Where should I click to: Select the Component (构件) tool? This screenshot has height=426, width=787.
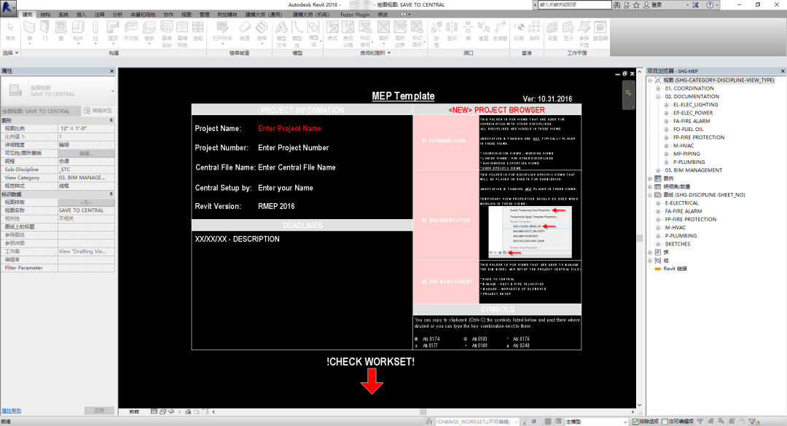(x=78, y=32)
